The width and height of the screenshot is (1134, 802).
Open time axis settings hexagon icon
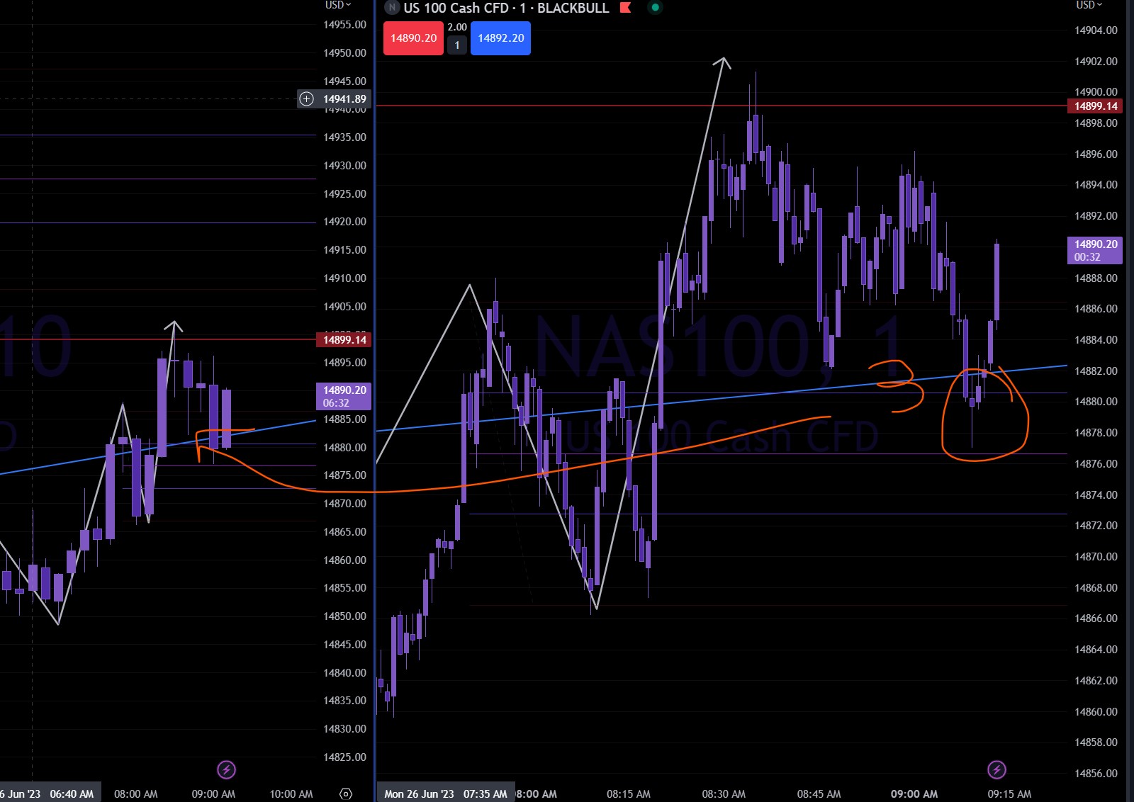click(346, 794)
